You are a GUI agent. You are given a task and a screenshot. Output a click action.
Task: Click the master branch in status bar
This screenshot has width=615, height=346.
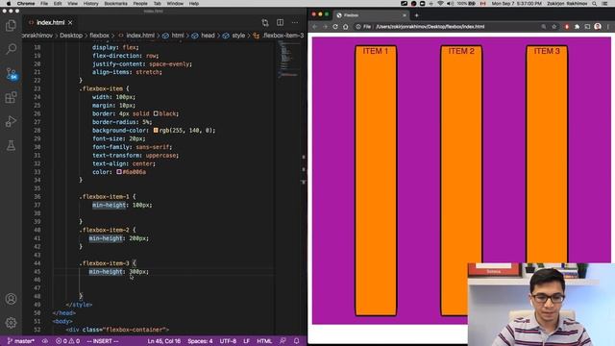[x=21, y=341]
